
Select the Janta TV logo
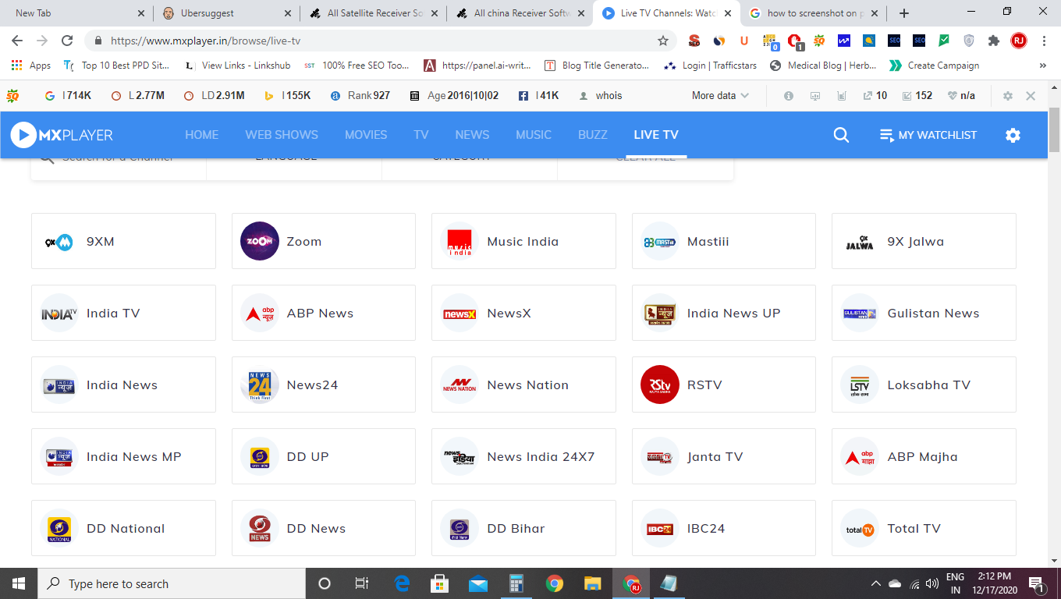point(660,456)
